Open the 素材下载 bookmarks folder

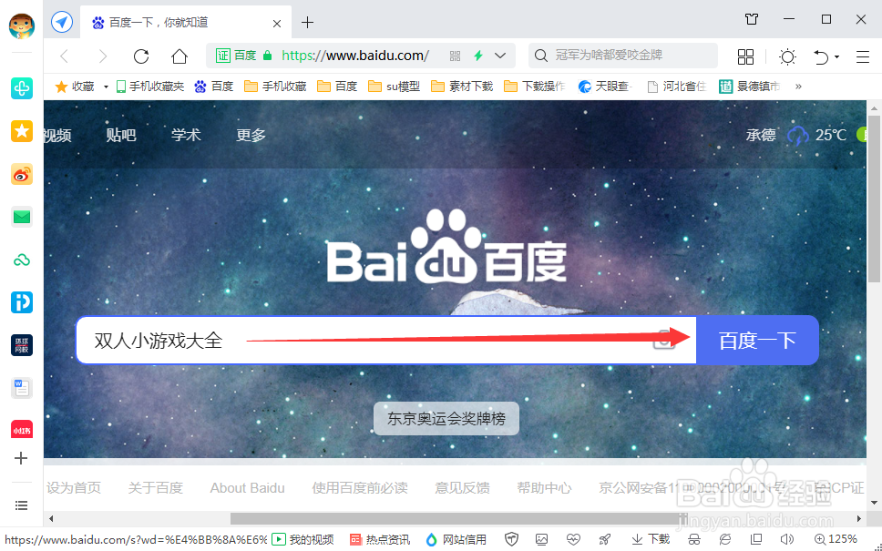[x=461, y=87]
